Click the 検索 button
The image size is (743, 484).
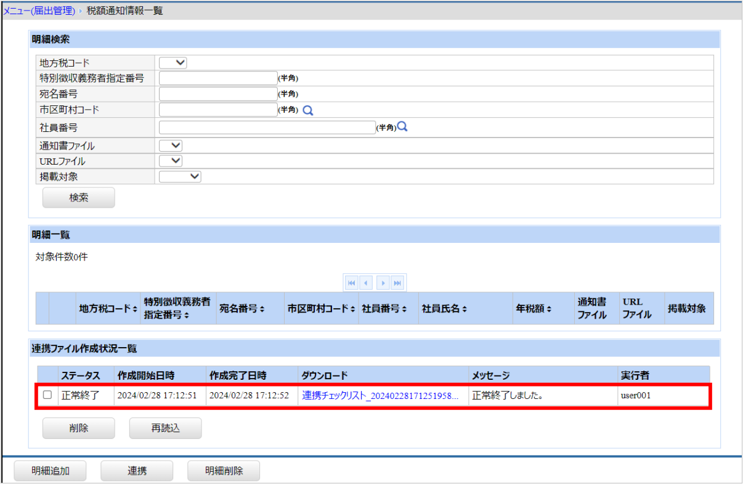tap(78, 198)
